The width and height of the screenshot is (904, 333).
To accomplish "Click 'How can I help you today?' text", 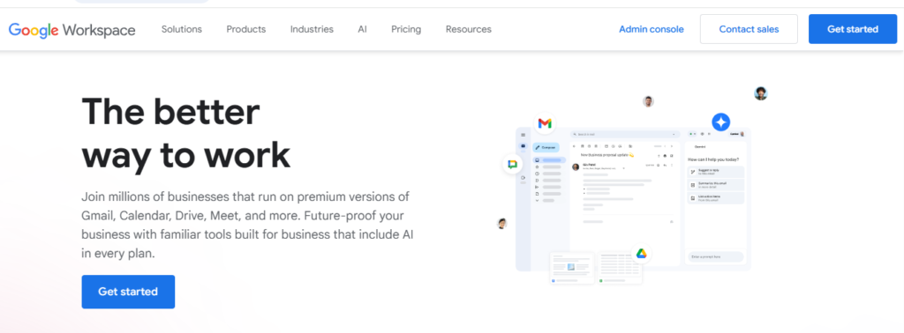I will click(713, 159).
